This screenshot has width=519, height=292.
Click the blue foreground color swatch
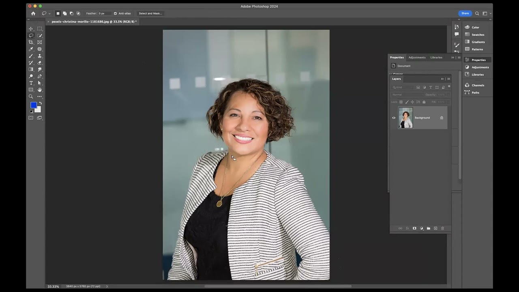click(x=33, y=105)
